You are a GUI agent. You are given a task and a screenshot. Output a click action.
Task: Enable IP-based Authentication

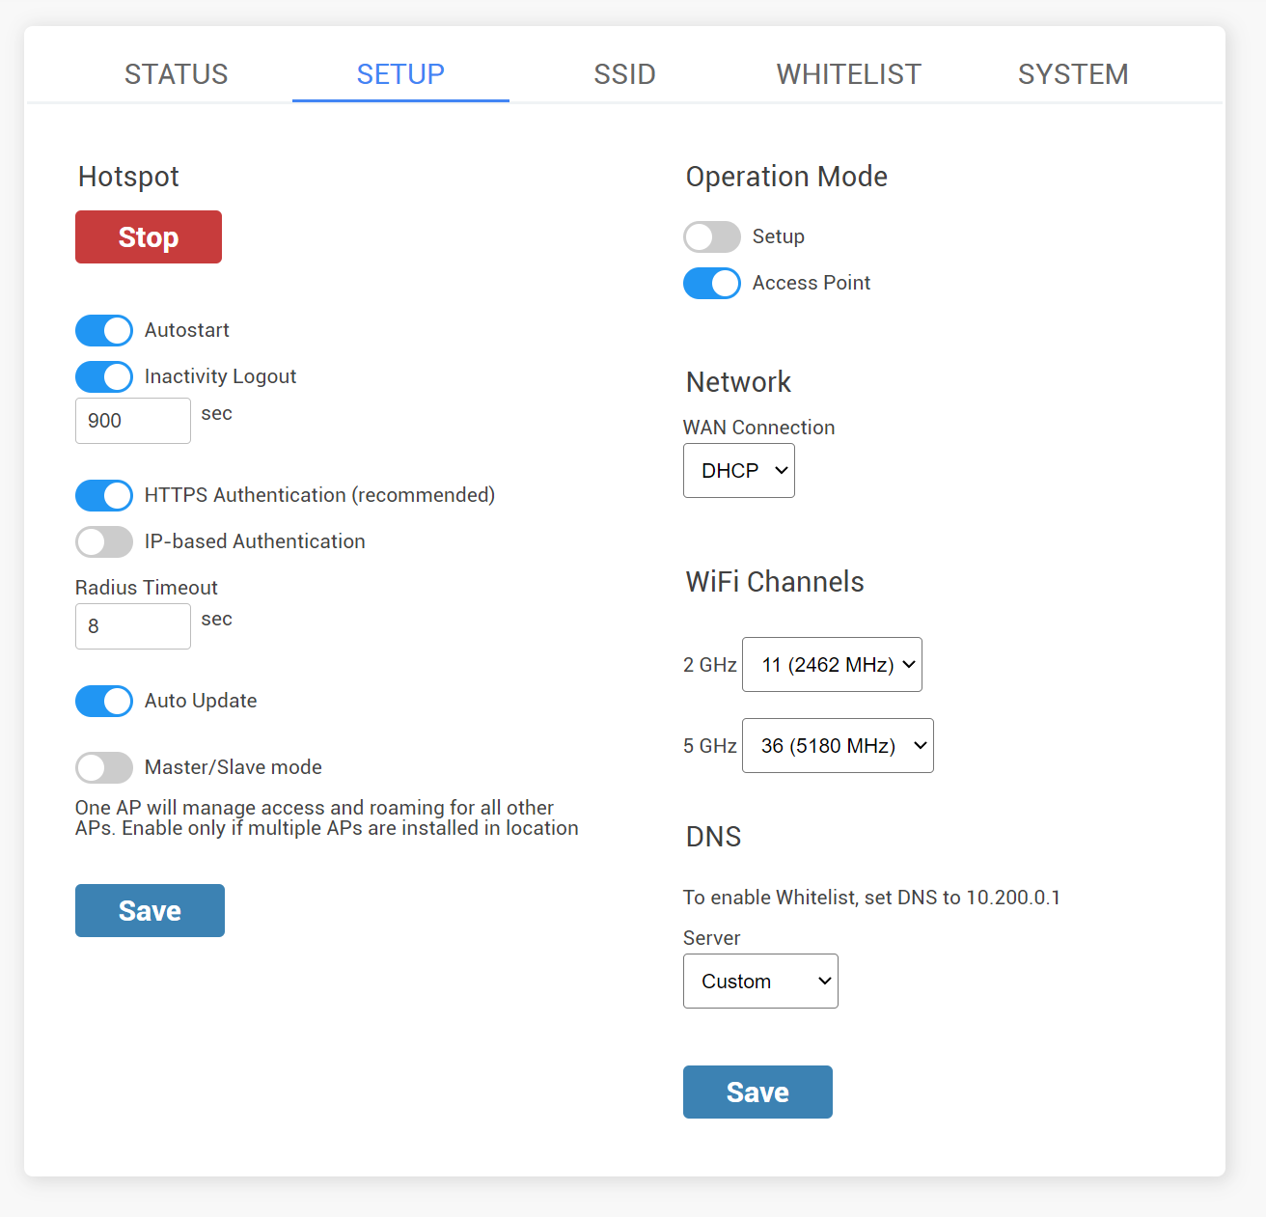click(104, 541)
